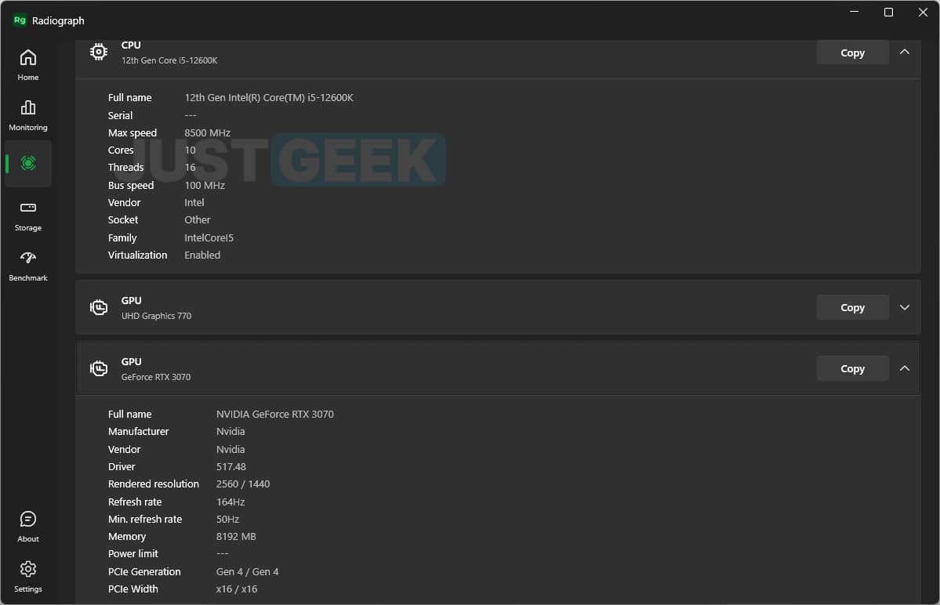The image size is (940, 605).
Task: Open the Storage section
Action: click(27, 216)
